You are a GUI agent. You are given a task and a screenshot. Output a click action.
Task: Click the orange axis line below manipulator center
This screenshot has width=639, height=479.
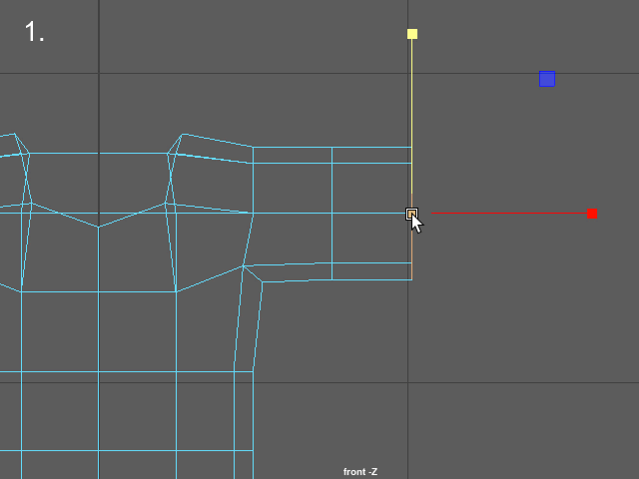(x=411, y=254)
